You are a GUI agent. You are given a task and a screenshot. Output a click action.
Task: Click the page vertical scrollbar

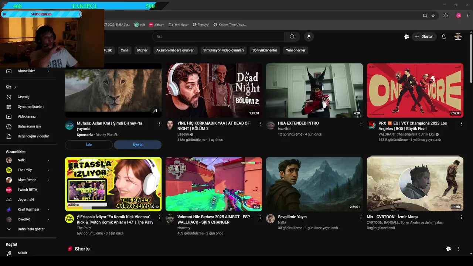[x=471, y=59]
